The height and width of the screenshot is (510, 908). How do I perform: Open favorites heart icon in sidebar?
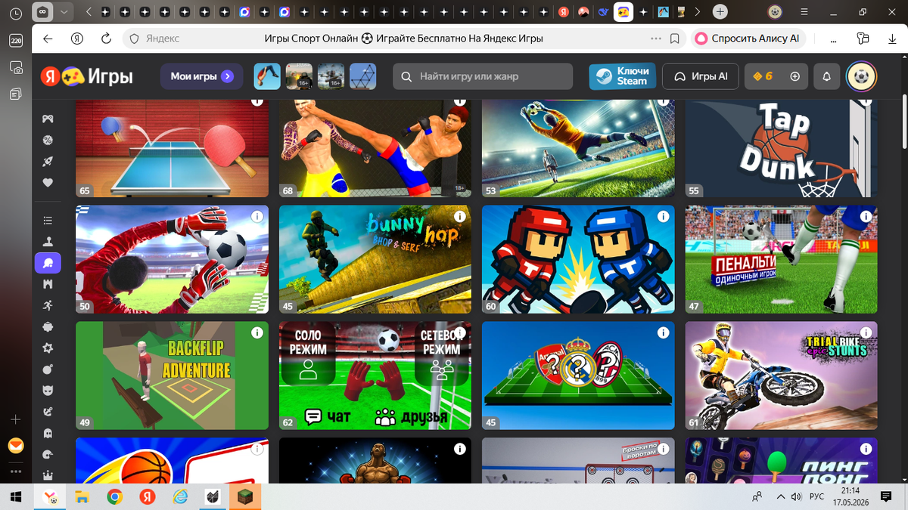tap(48, 182)
